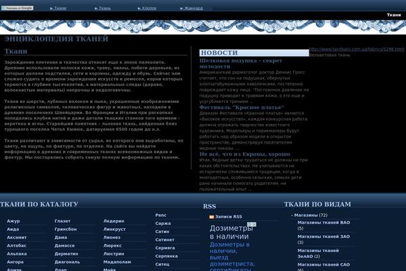The width and height of the screenshot is (406, 271).
Task: Open 'Ангора' in fabric catalog
Action: point(16,262)
